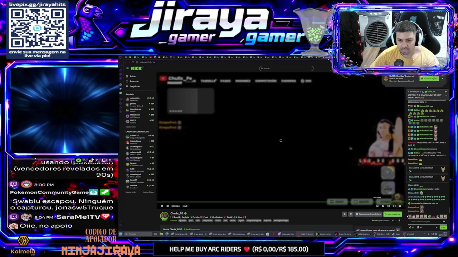Go to Início in Kick sidebar

133,76
